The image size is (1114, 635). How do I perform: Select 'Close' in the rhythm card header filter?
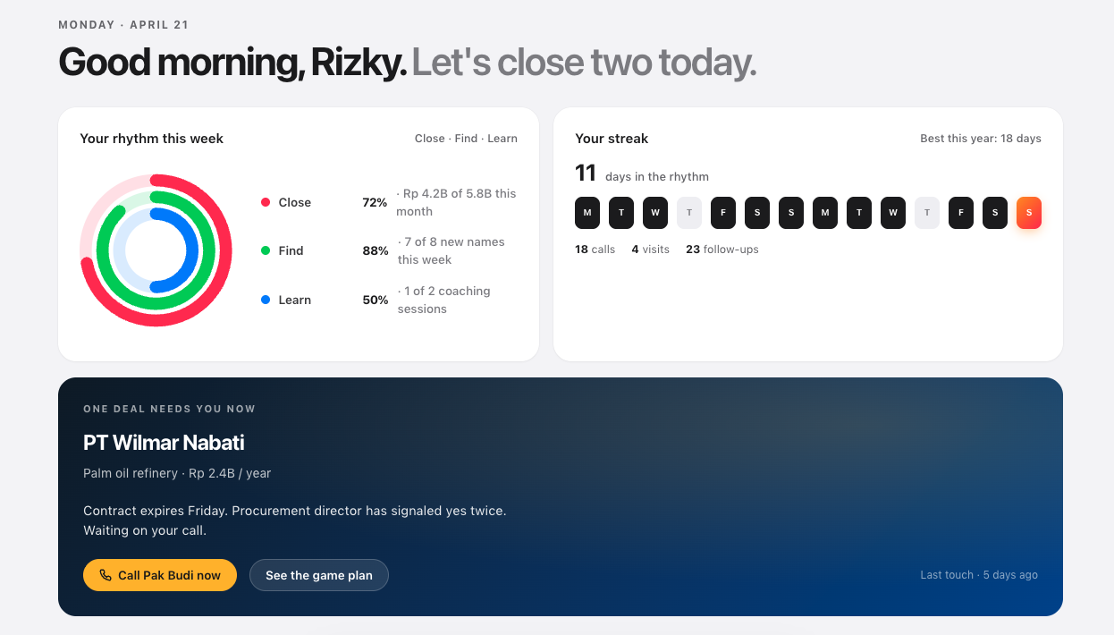click(428, 139)
